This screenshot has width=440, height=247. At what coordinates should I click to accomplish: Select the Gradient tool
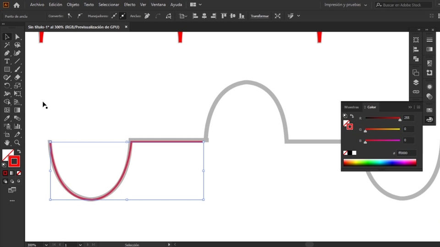pyautogui.click(x=17, y=110)
